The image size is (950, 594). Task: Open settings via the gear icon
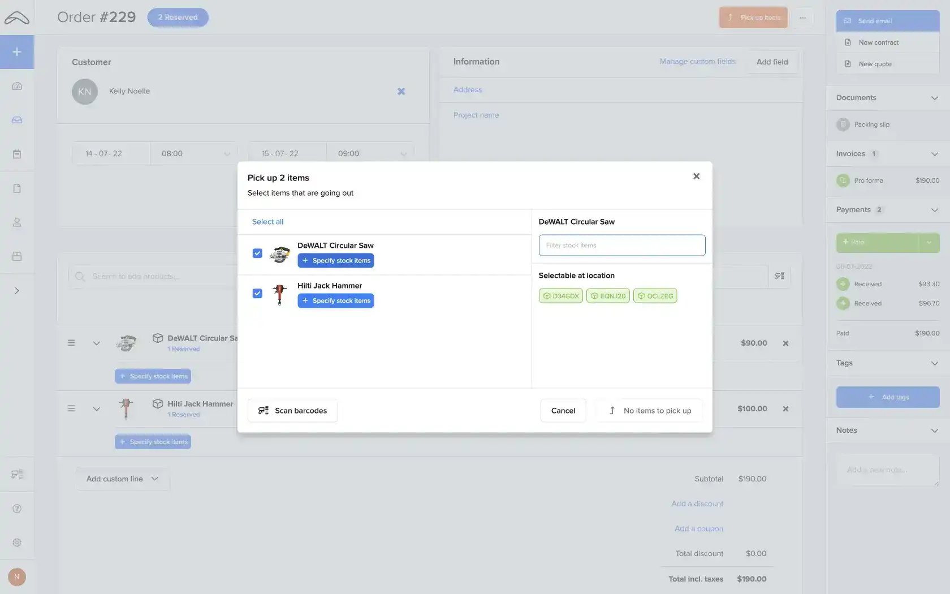(17, 543)
